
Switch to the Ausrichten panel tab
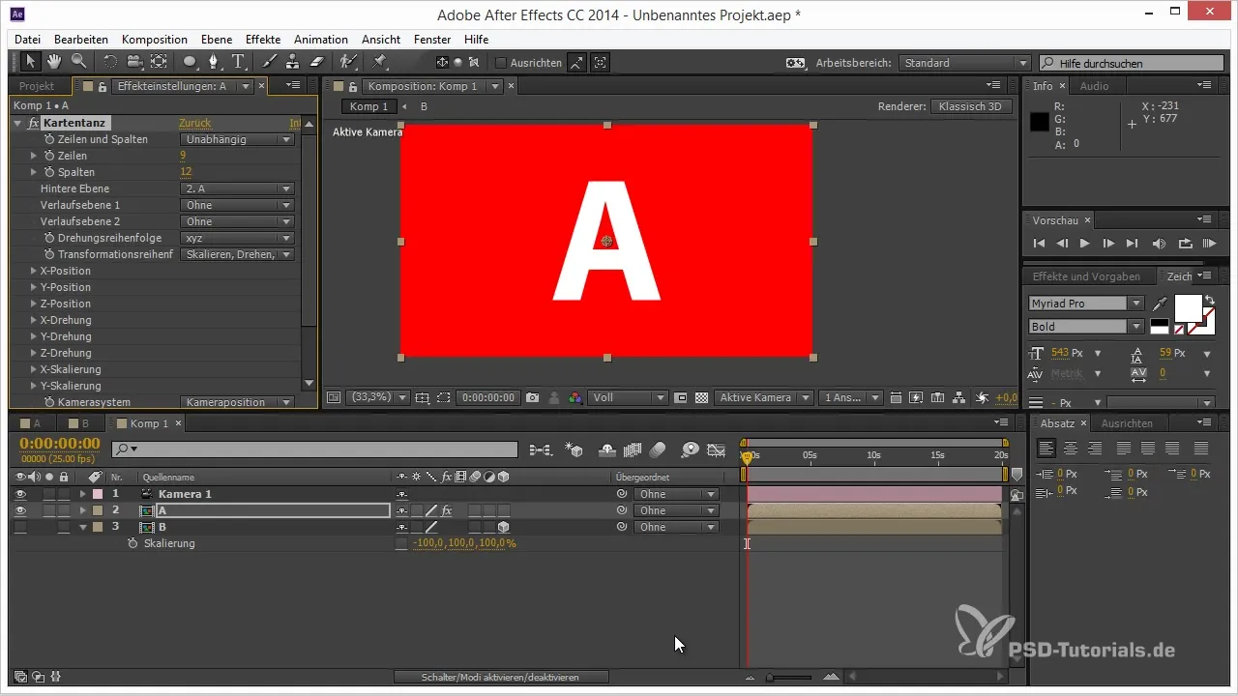click(1127, 423)
